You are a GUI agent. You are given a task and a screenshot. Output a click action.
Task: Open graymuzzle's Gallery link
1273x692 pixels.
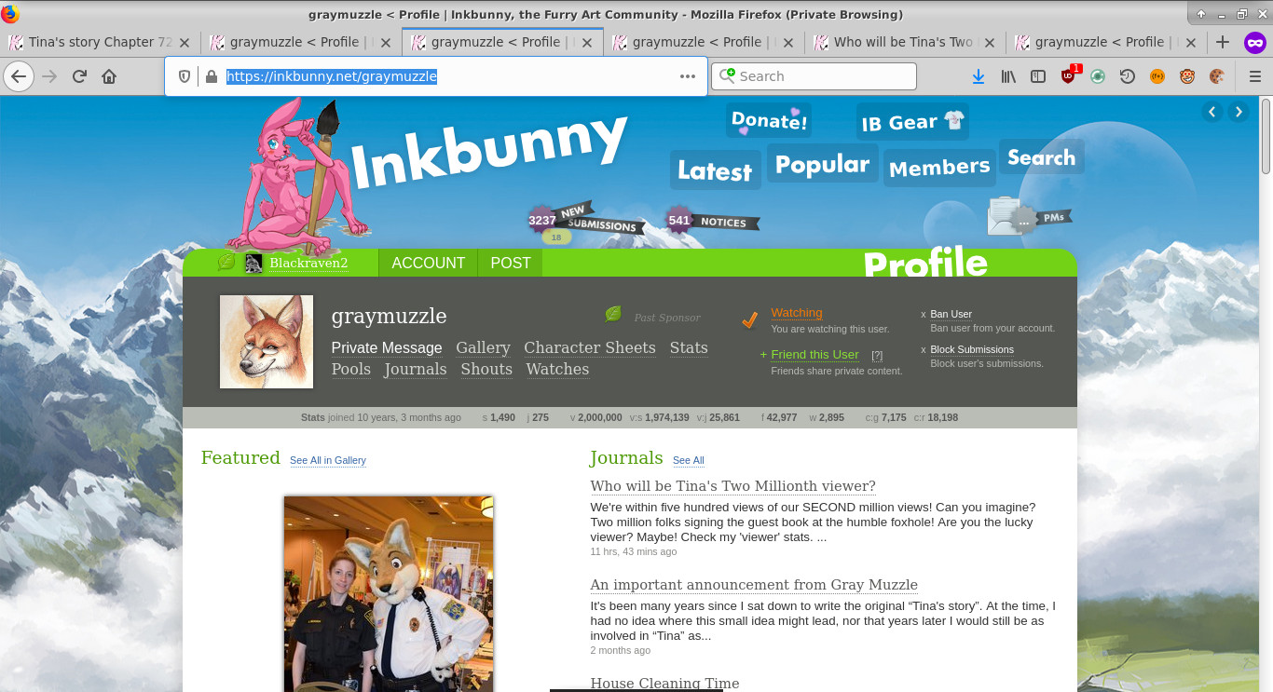(483, 347)
